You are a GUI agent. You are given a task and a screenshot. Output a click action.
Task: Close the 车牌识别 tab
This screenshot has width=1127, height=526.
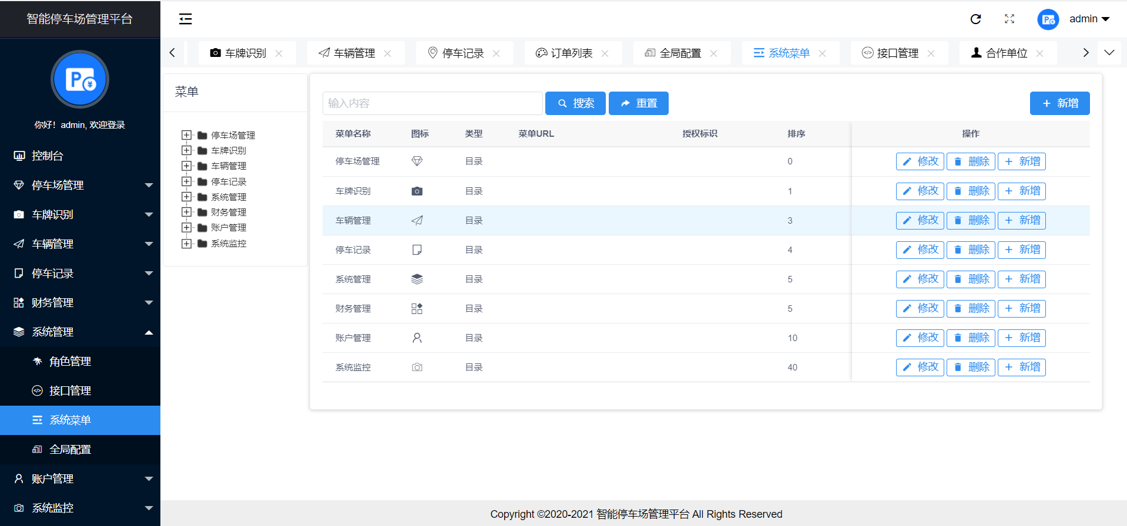click(x=279, y=53)
